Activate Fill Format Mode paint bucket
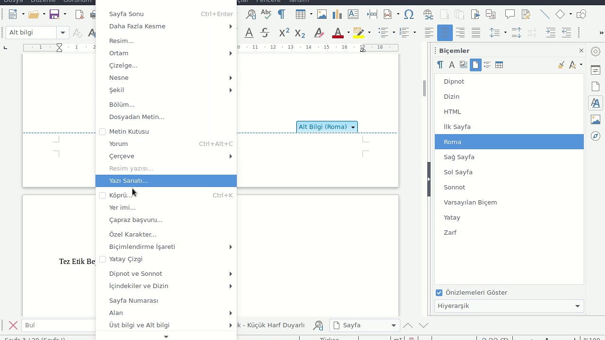This screenshot has width=605, height=340. [x=561, y=65]
